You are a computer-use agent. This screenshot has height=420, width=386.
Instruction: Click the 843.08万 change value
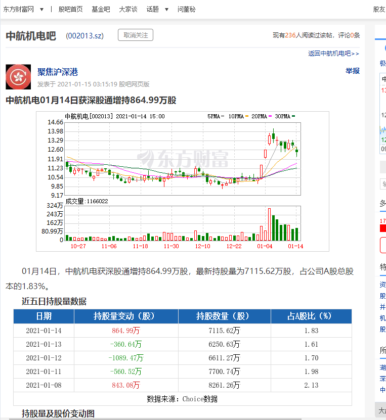[126, 385]
